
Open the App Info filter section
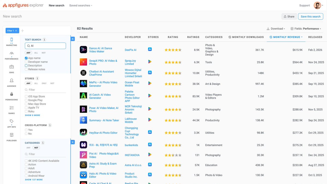(x=11, y=123)
